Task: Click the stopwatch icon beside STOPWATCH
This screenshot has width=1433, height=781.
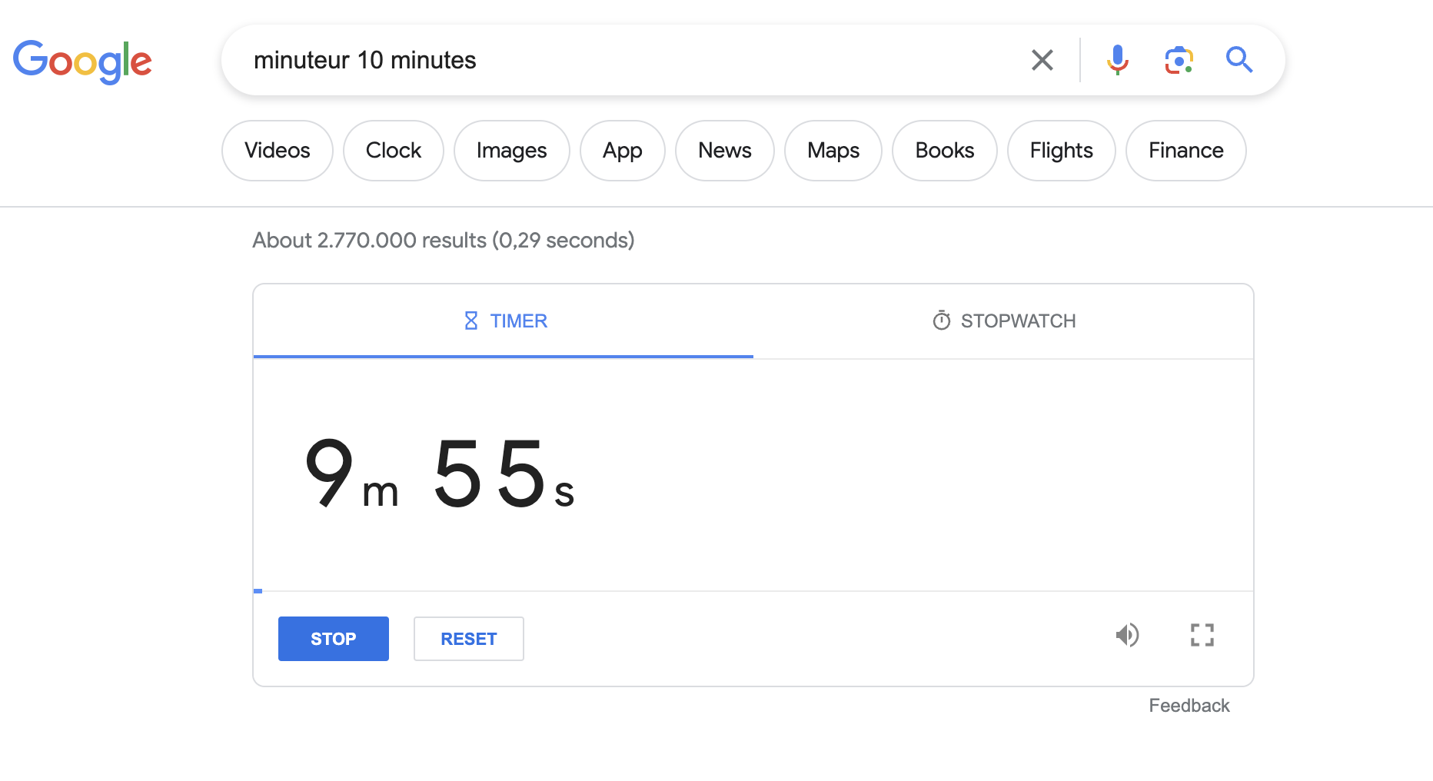Action: pyautogui.click(x=942, y=321)
